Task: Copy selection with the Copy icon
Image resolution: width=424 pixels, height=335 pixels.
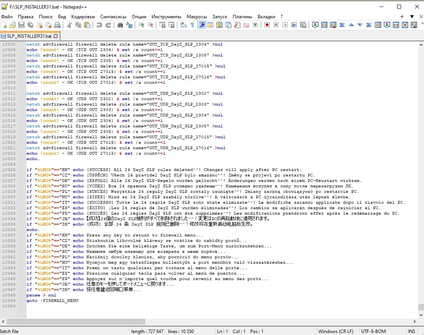Action: 78,25
